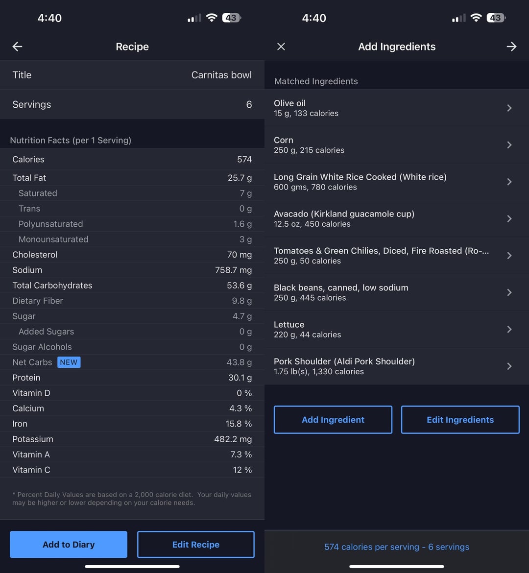Edit the Title field Carnitas bowl
The image size is (529, 573).
(x=132, y=75)
